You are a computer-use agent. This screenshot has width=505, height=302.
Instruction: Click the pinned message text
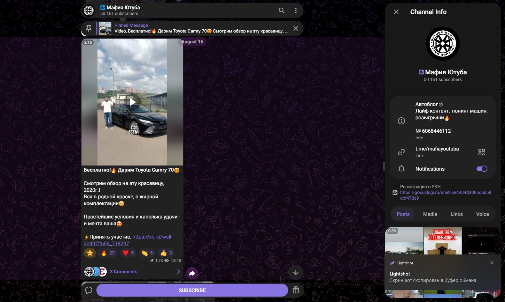click(201, 31)
